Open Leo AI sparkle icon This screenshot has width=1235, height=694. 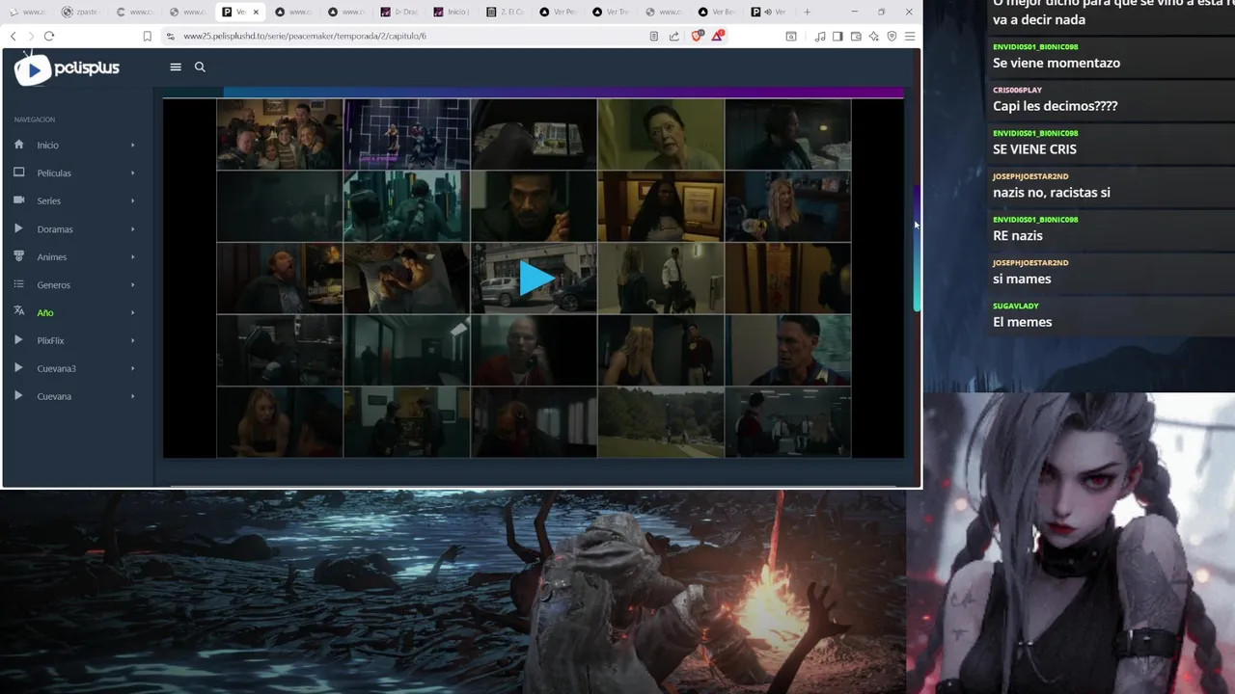873,36
